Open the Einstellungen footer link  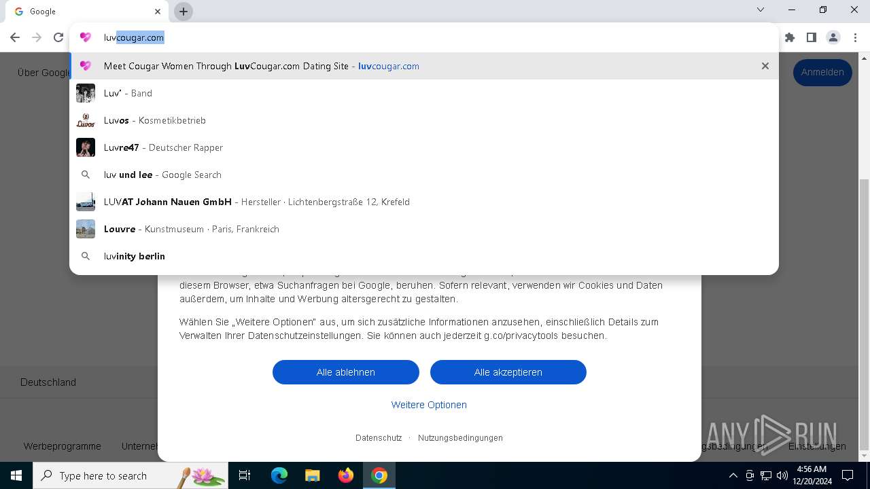point(817,446)
